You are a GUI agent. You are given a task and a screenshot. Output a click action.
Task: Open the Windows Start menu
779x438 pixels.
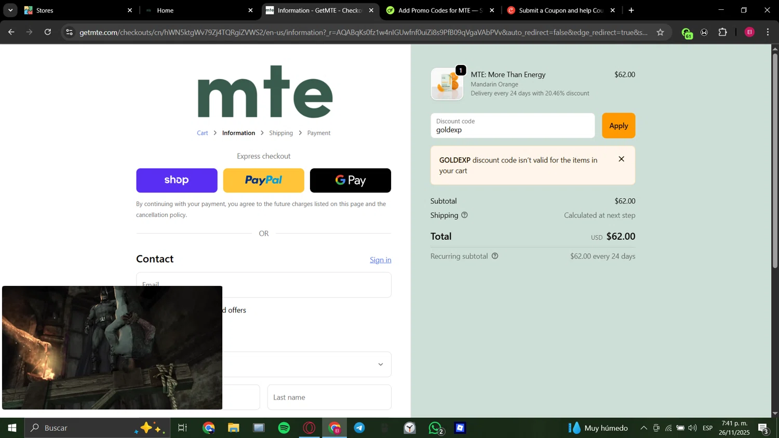(x=12, y=428)
